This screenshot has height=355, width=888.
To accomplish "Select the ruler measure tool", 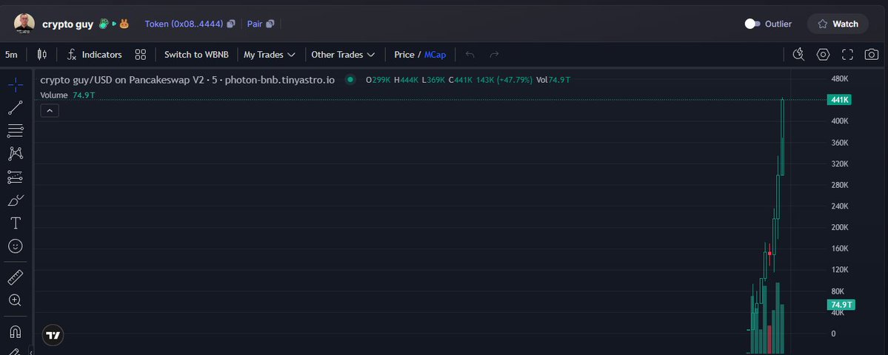I will pos(15,277).
